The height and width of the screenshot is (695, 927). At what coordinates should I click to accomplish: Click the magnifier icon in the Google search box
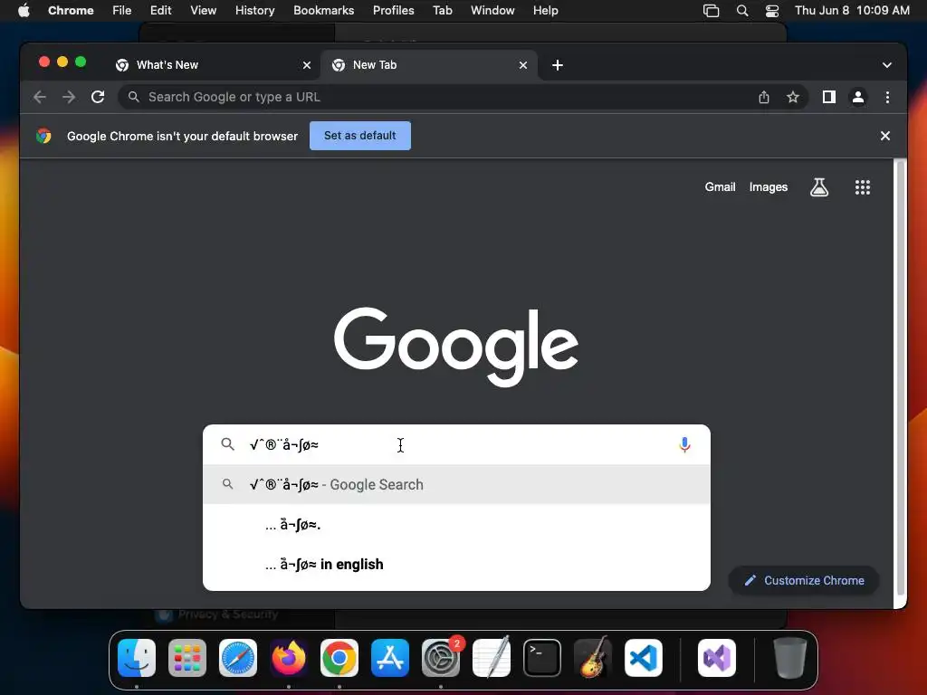(x=227, y=444)
